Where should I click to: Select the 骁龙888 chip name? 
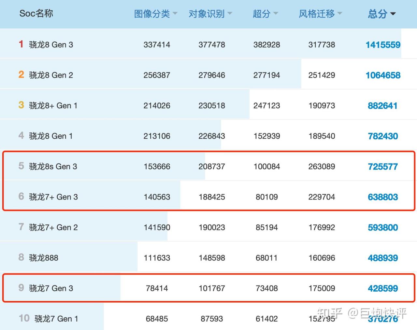click(x=44, y=258)
